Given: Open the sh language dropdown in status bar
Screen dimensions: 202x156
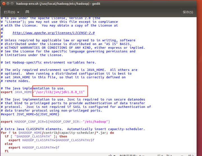Looking at the screenshot, I should pos(112,155).
